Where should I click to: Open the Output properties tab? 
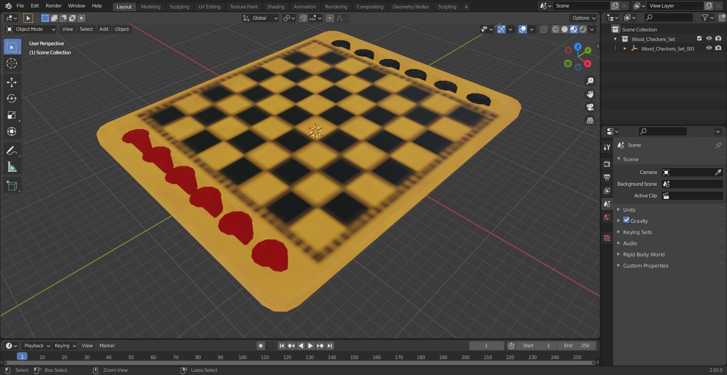pos(607,177)
